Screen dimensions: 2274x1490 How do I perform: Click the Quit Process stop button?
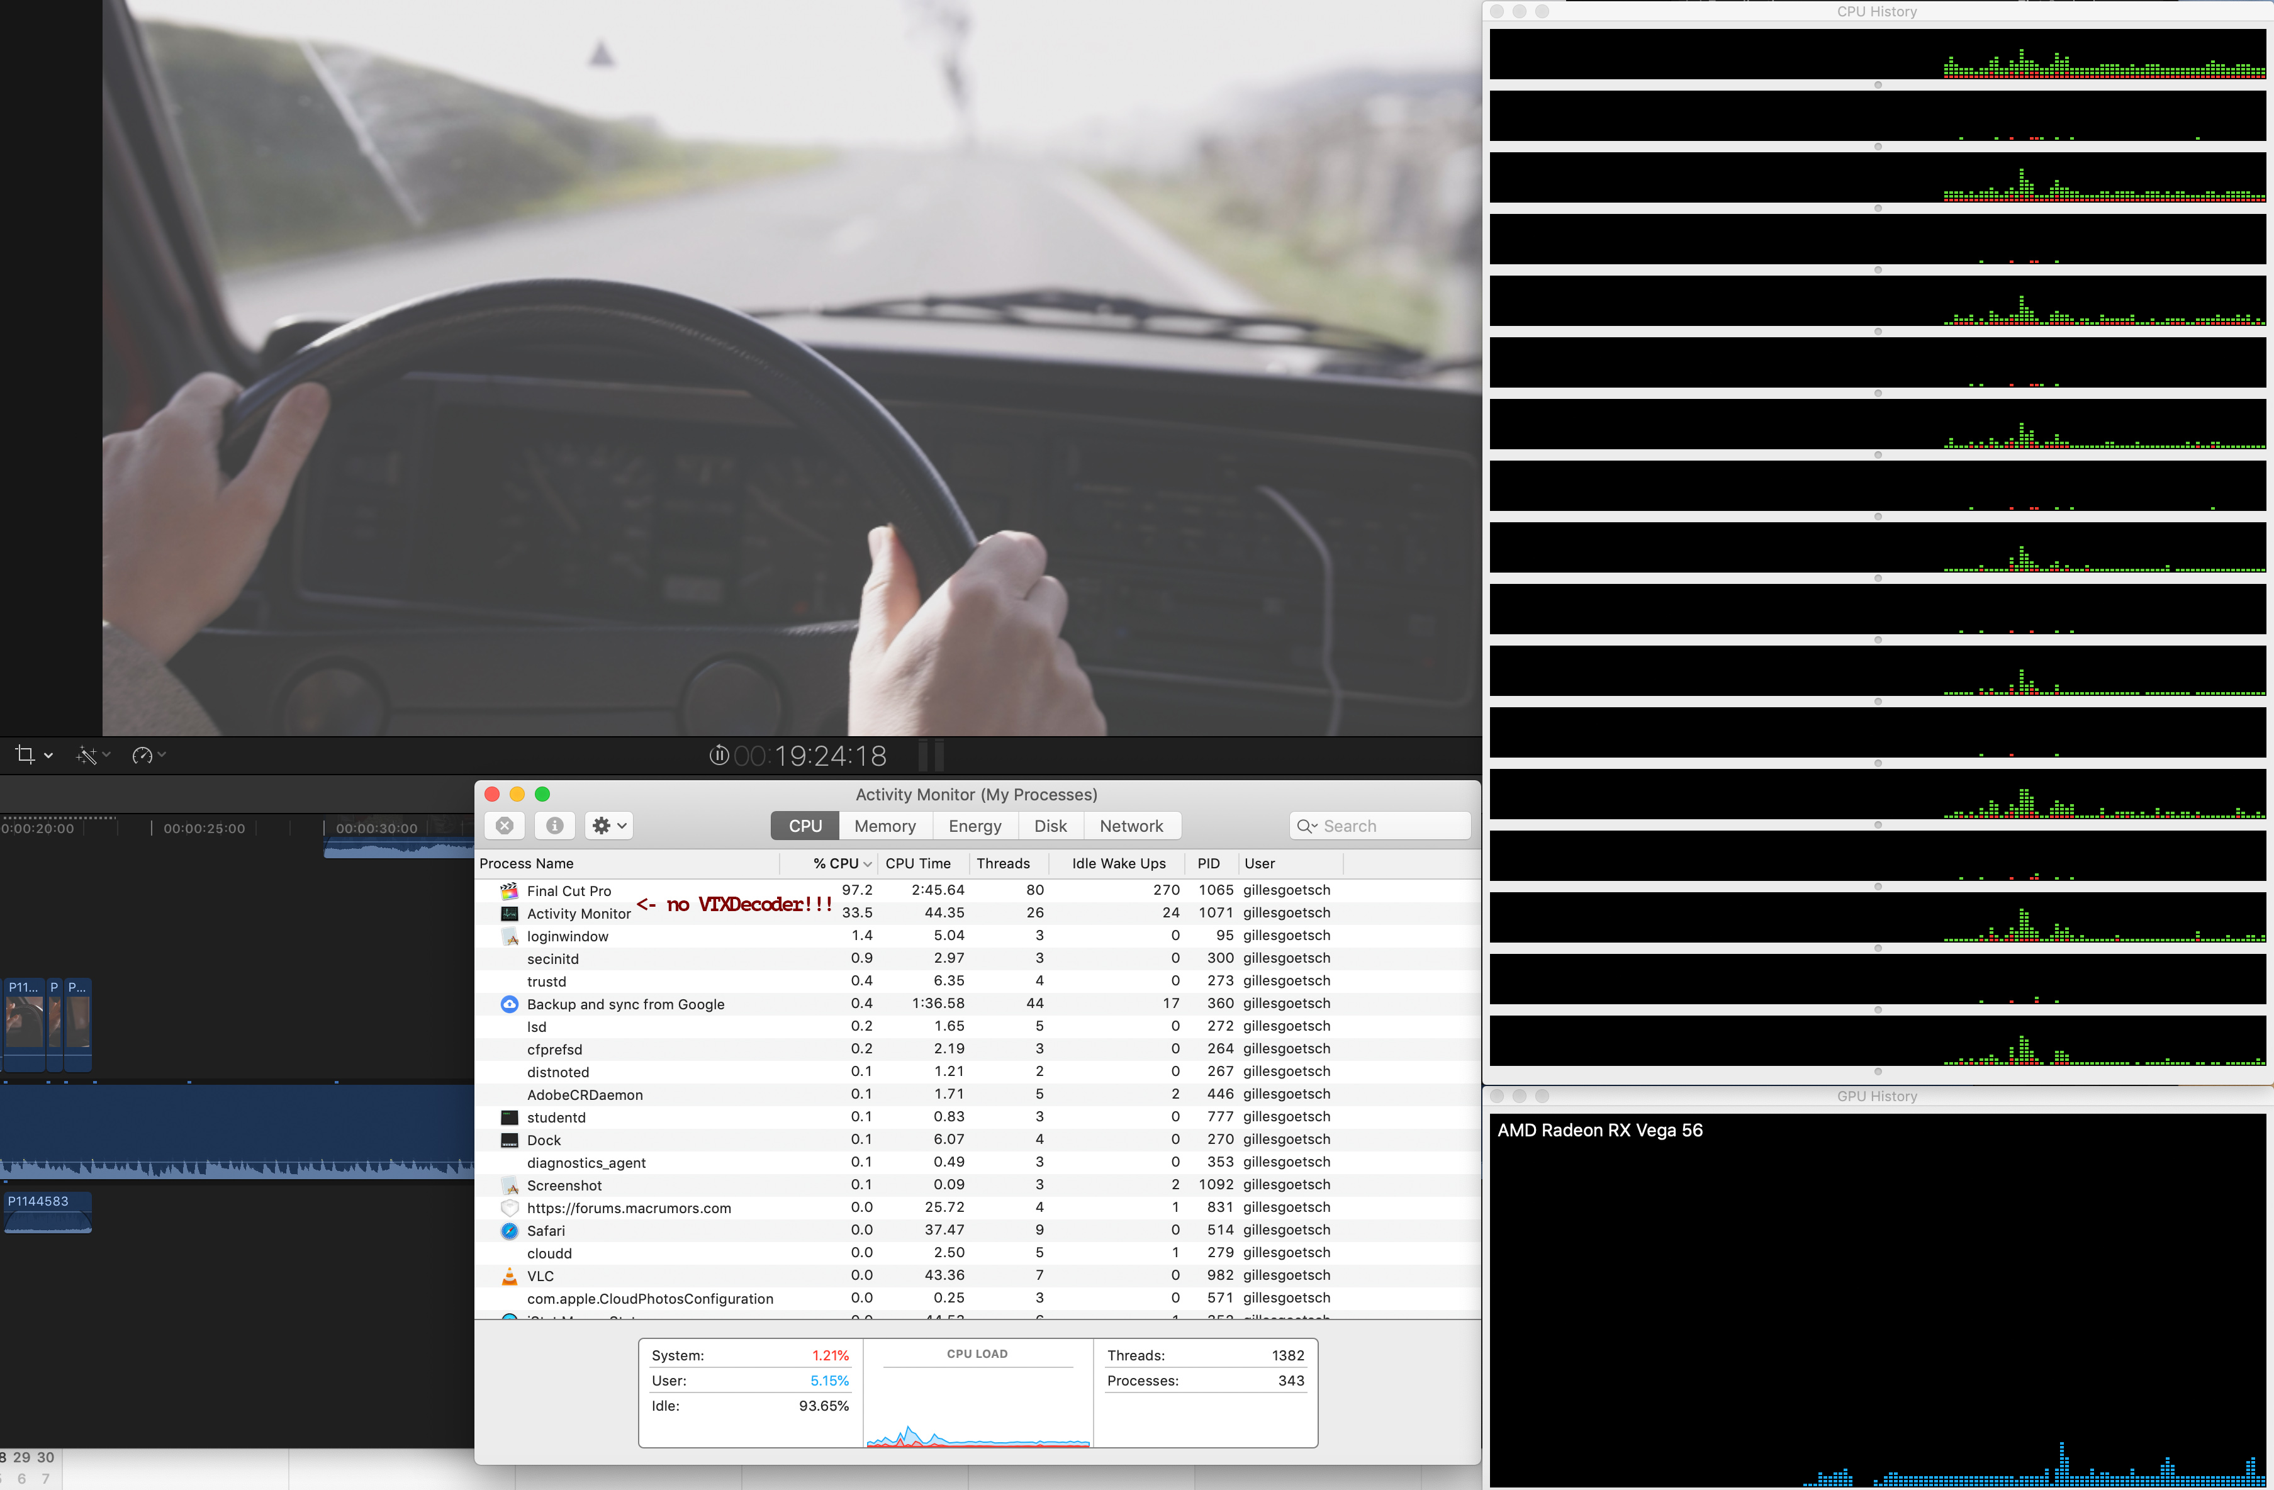[x=505, y=826]
